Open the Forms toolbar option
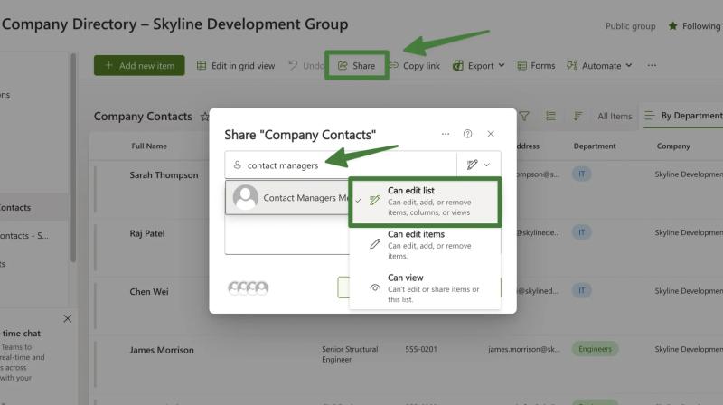 tap(536, 65)
